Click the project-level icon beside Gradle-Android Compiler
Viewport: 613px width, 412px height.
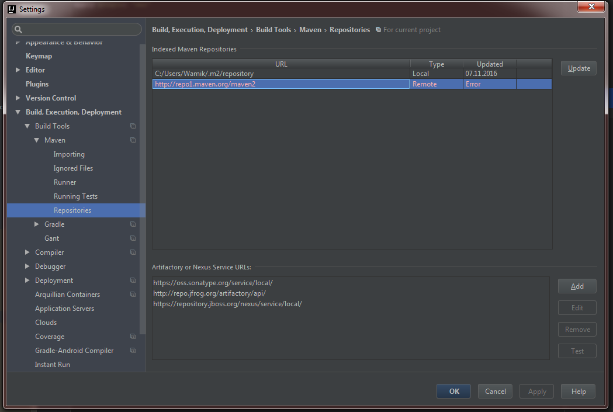click(133, 351)
